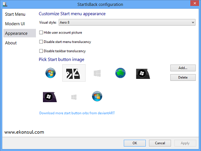Select the blue orb with flat Windows flag

[x=97, y=96]
